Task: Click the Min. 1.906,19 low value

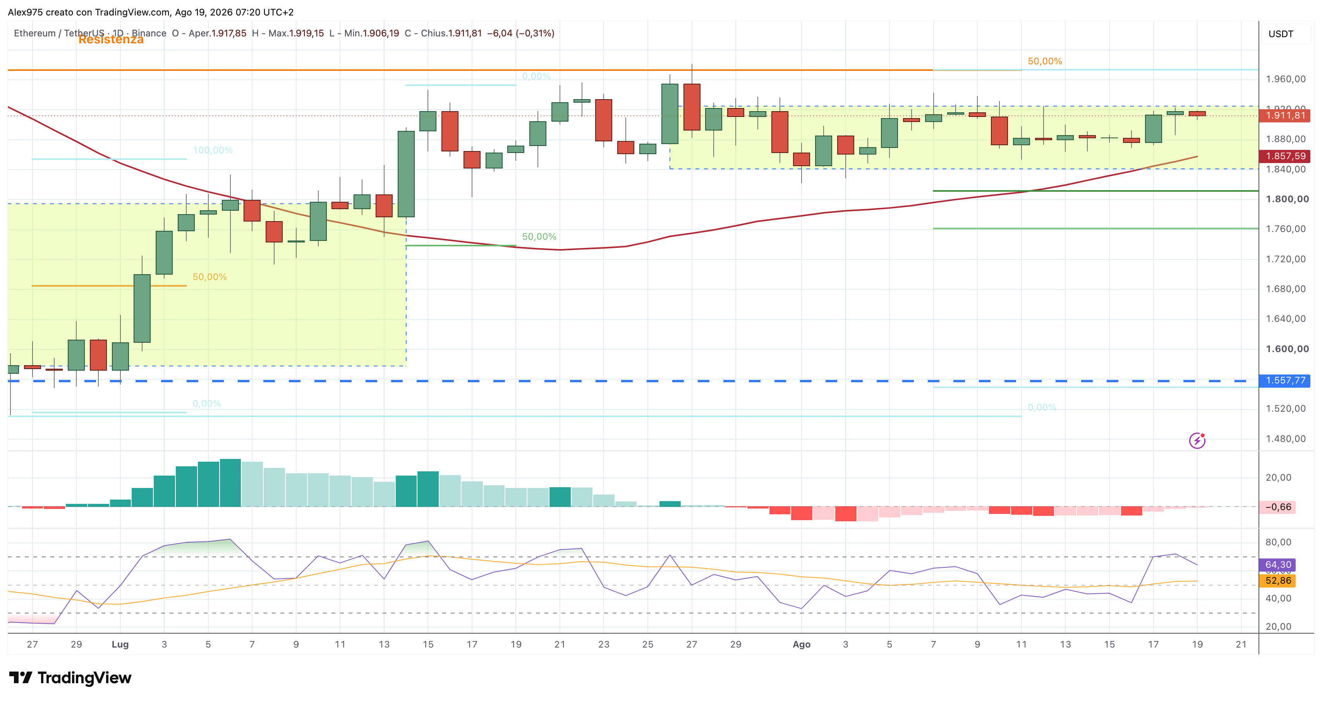Action: 381,33
